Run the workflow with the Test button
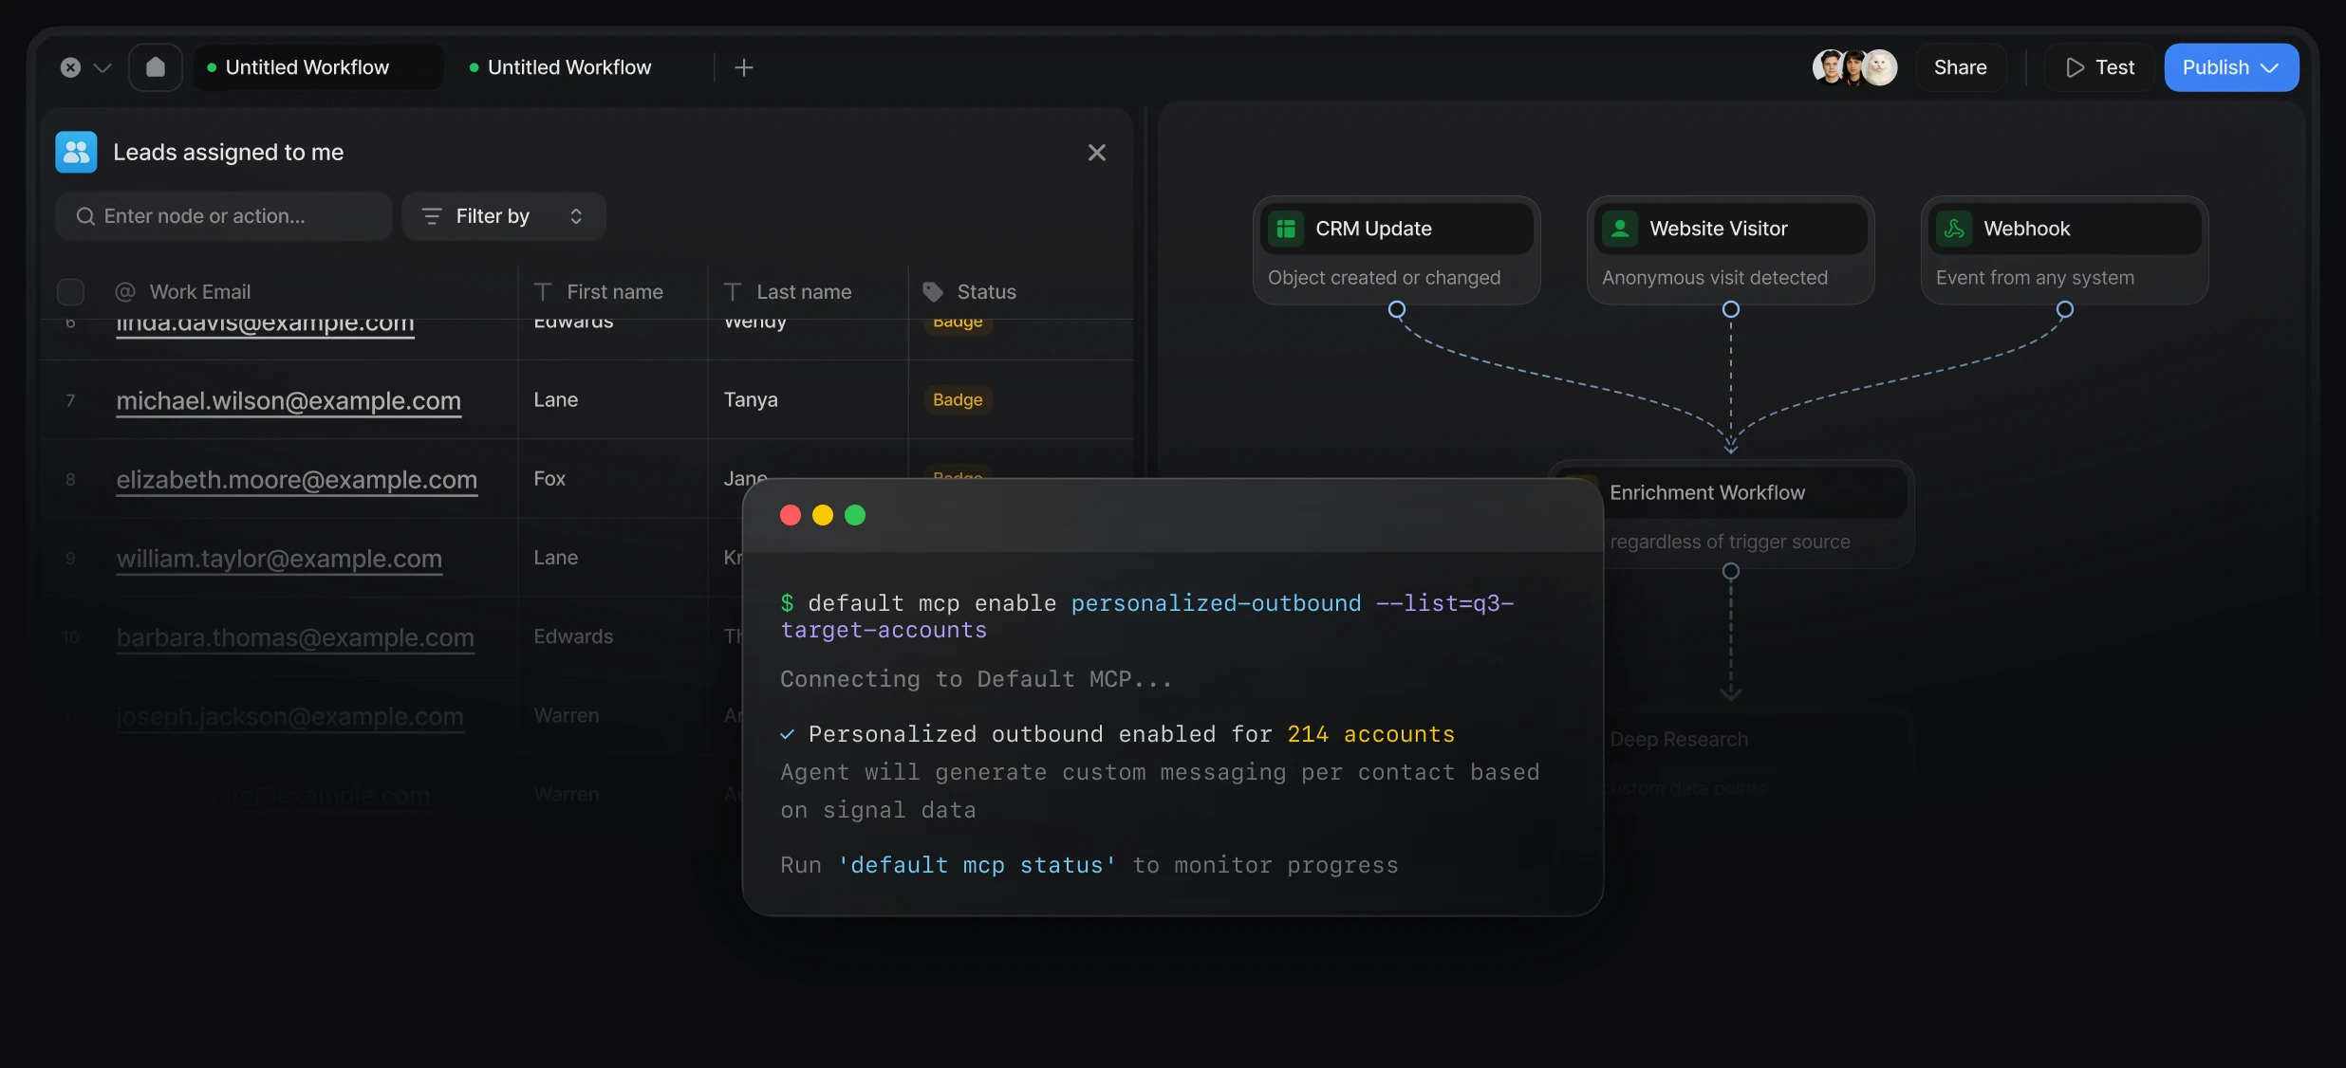Image resolution: width=2346 pixels, height=1068 pixels. coord(2099,67)
